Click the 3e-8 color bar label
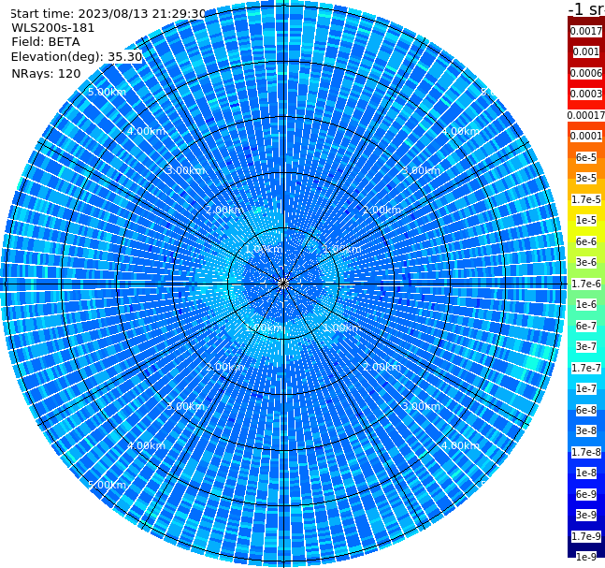This screenshot has width=605, height=568. coord(586,430)
